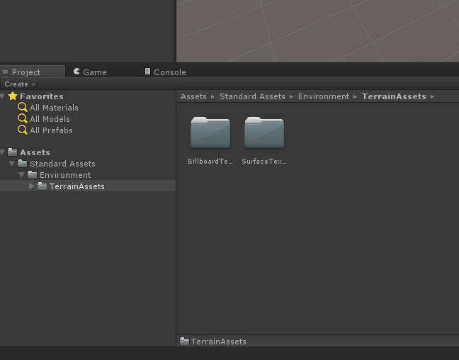The height and width of the screenshot is (360, 459).
Task: Click the Environment folder icon in tree
Action: [32, 175]
